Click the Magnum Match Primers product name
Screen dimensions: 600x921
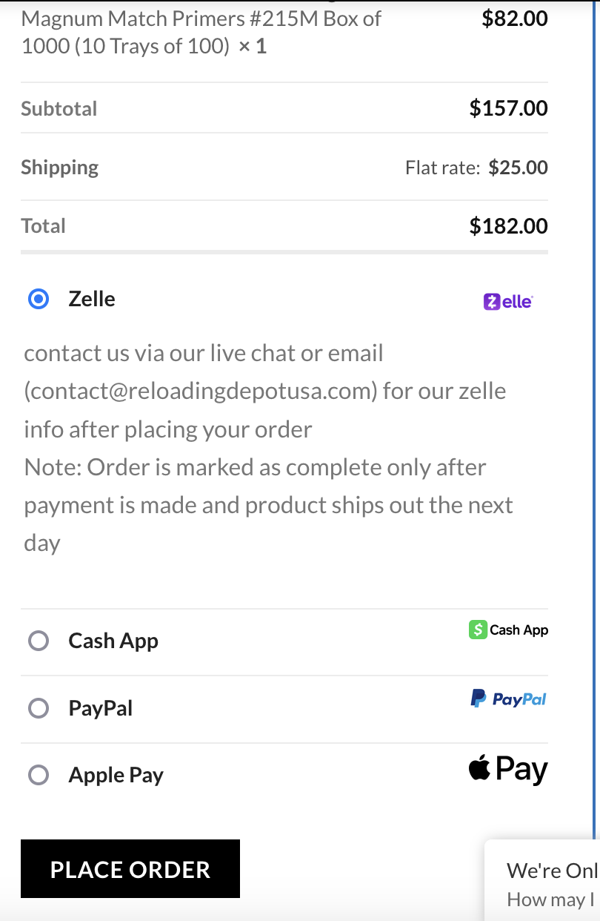[x=201, y=32]
